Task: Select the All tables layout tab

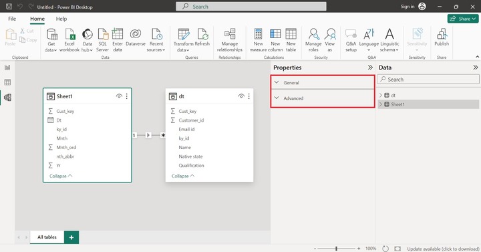Action: click(47, 237)
